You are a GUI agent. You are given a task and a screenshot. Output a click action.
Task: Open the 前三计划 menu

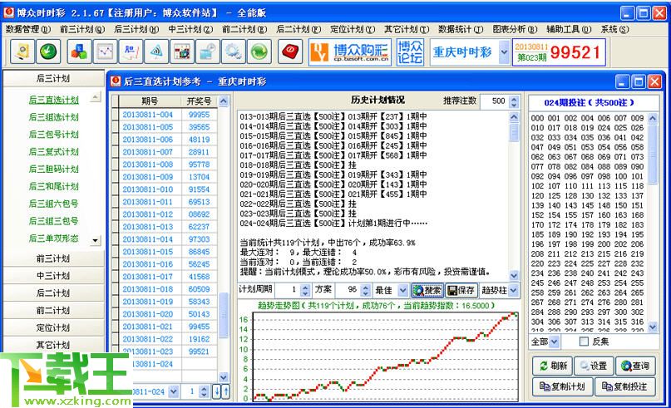(x=82, y=29)
